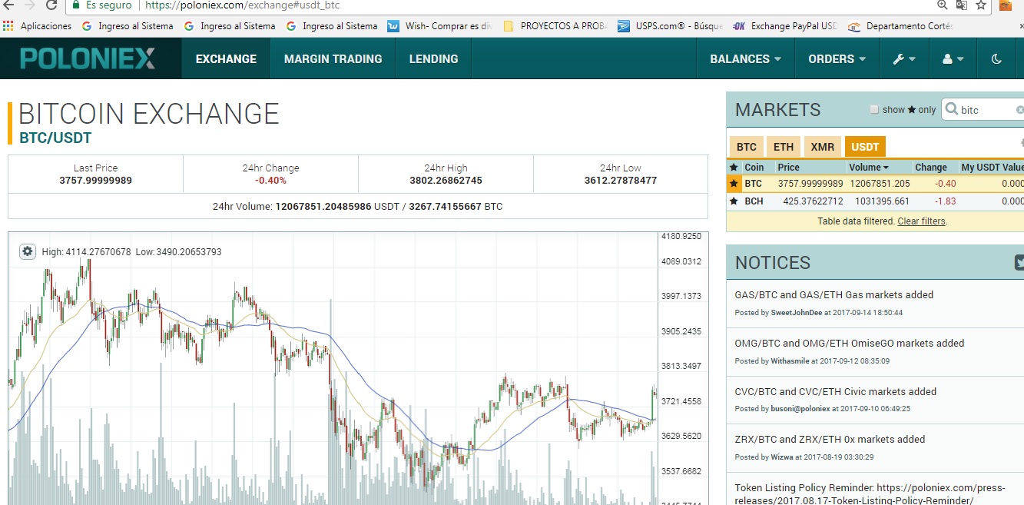Click the BTC/USDT pair heading
Screen dimensions: 1024x505
point(55,138)
